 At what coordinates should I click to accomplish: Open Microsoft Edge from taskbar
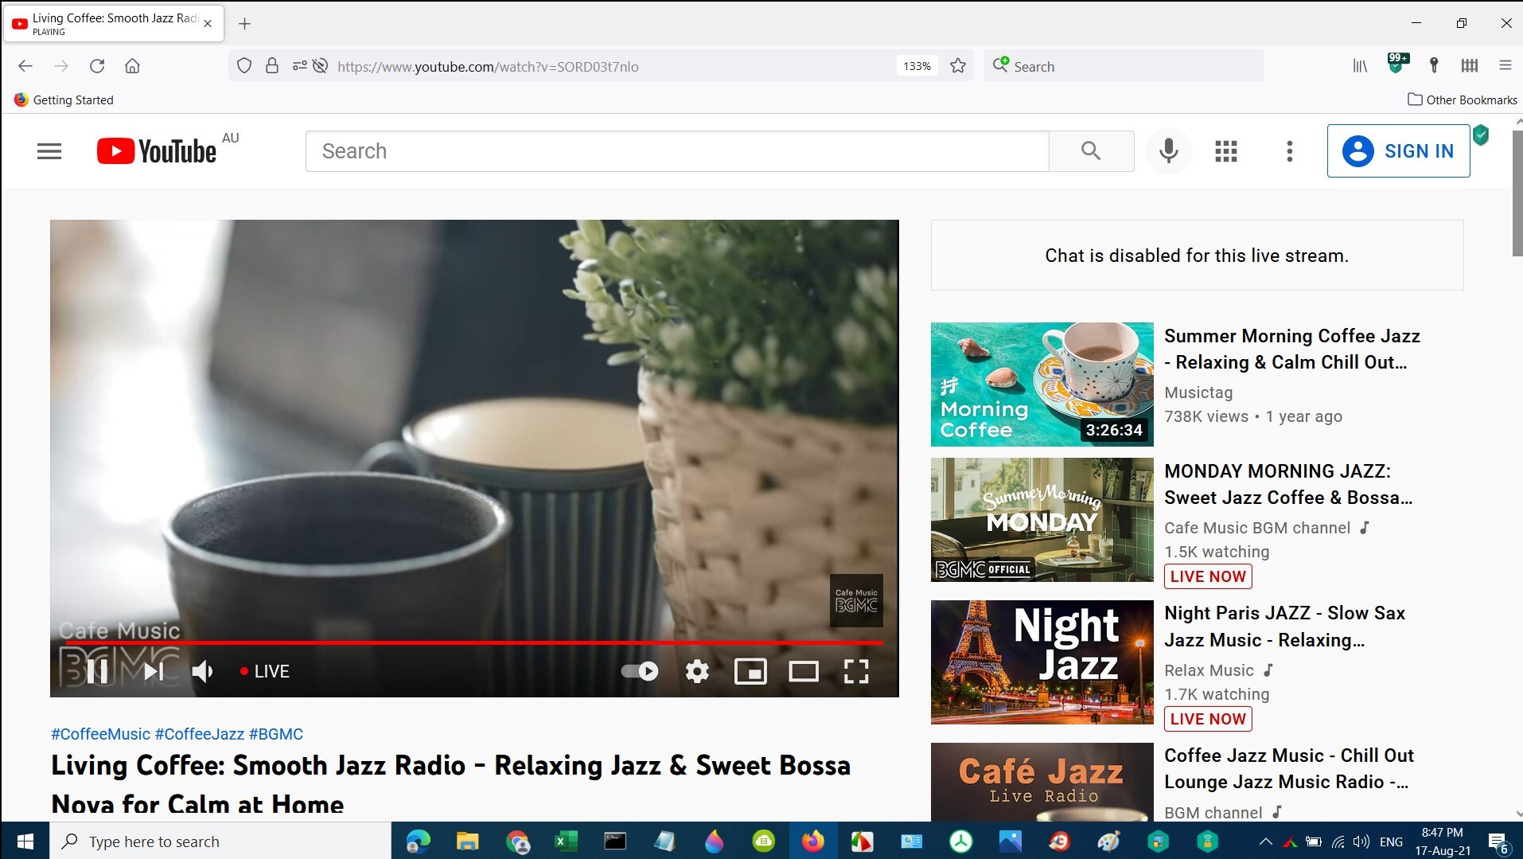(x=418, y=841)
